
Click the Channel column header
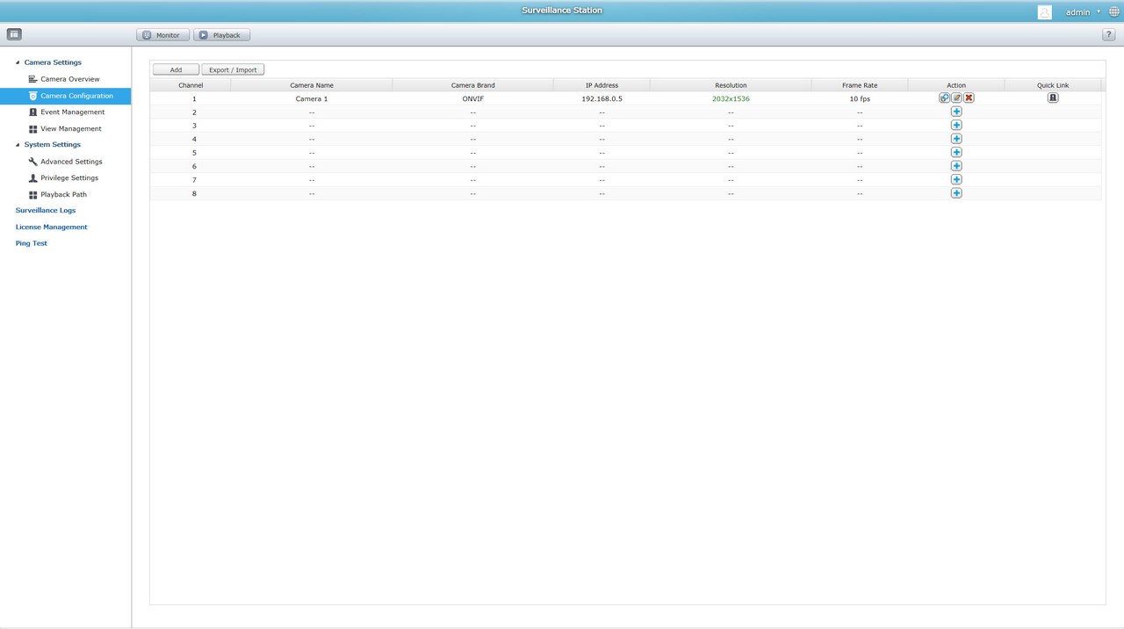[191, 85]
